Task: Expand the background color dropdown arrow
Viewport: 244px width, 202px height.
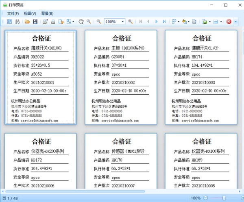Action: click(x=189, y=22)
